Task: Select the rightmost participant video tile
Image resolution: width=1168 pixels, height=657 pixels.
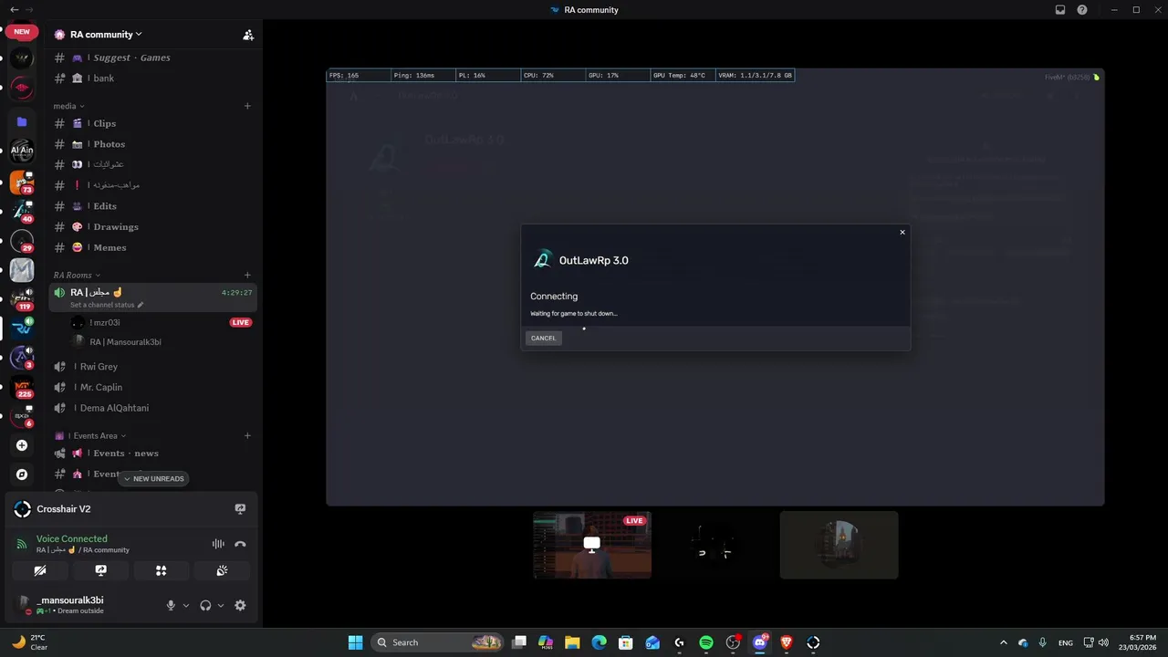Action: click(x=839, y=545)
